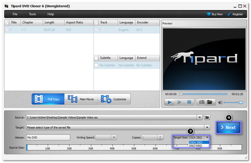The height and width of the screenshot is (163, 251).
Task: Select Full Copy mode
Action: [x=48, y=99]
